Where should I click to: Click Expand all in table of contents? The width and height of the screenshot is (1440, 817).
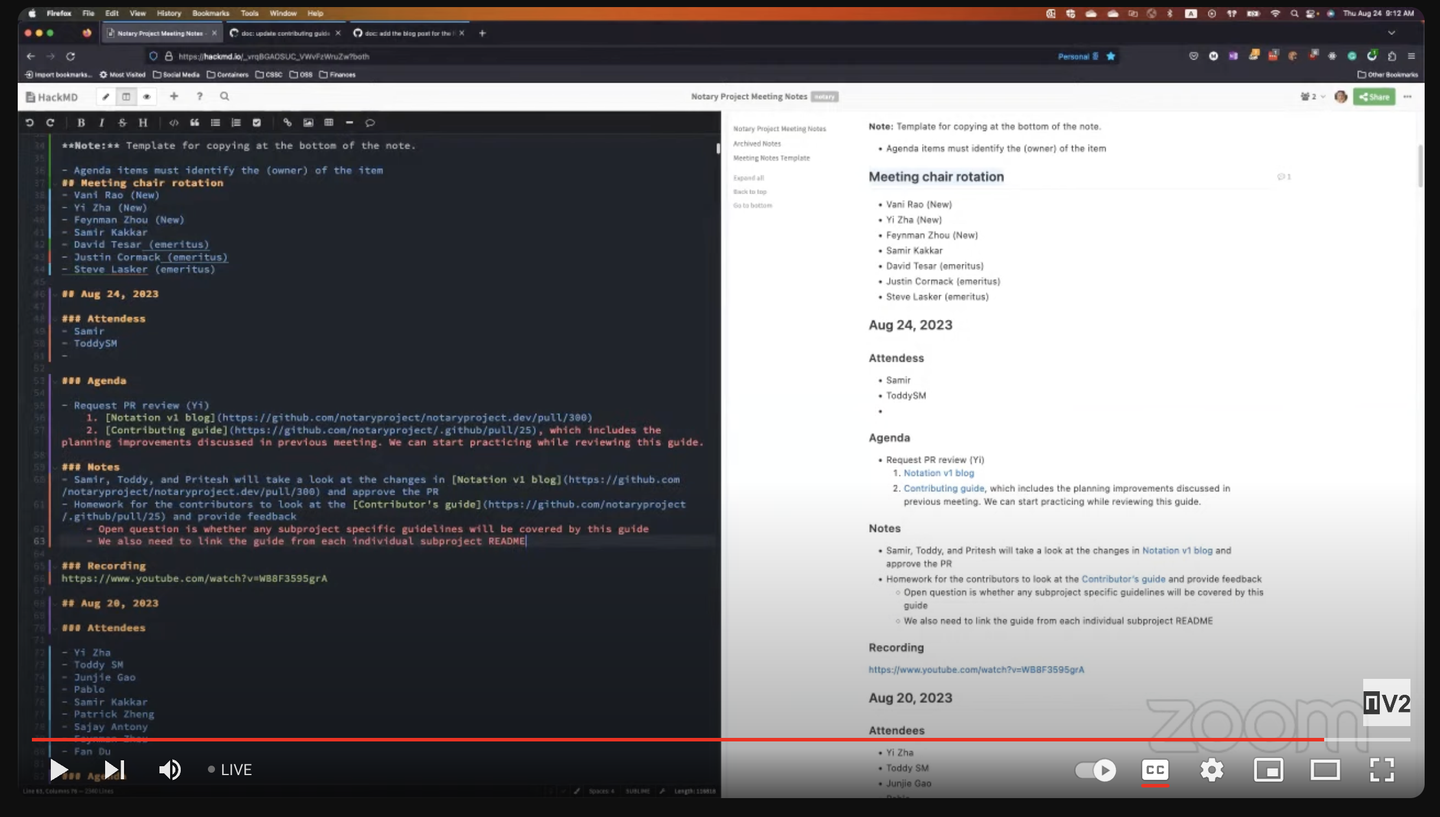point(748,178)
